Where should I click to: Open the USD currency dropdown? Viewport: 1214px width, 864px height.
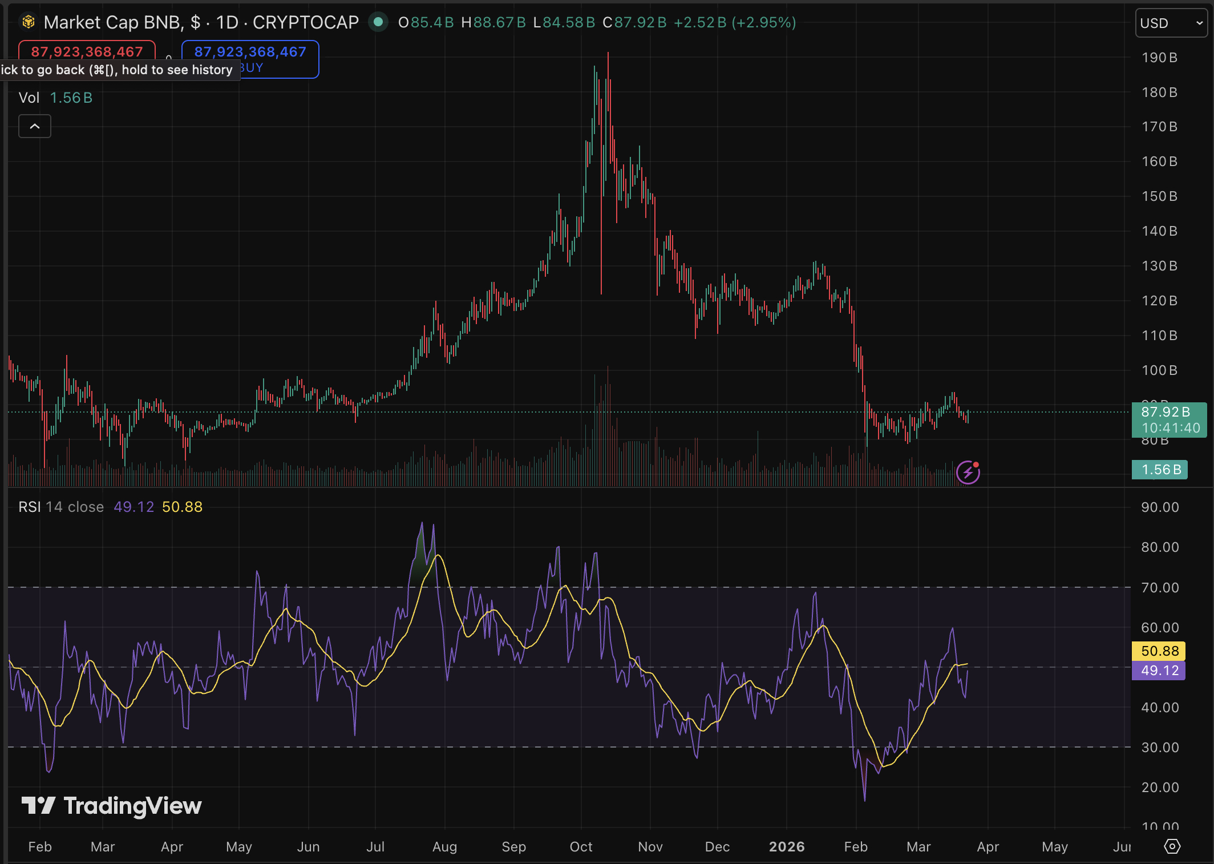pos(1170,23)
